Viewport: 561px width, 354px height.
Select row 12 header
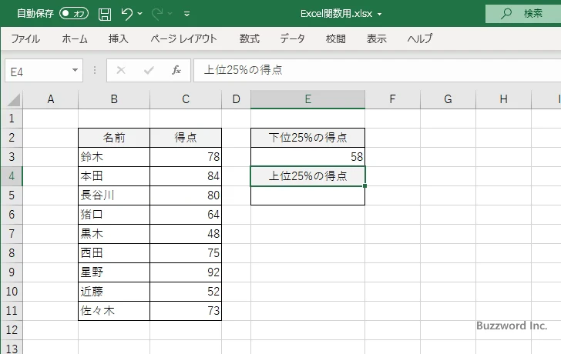point(12,330)
